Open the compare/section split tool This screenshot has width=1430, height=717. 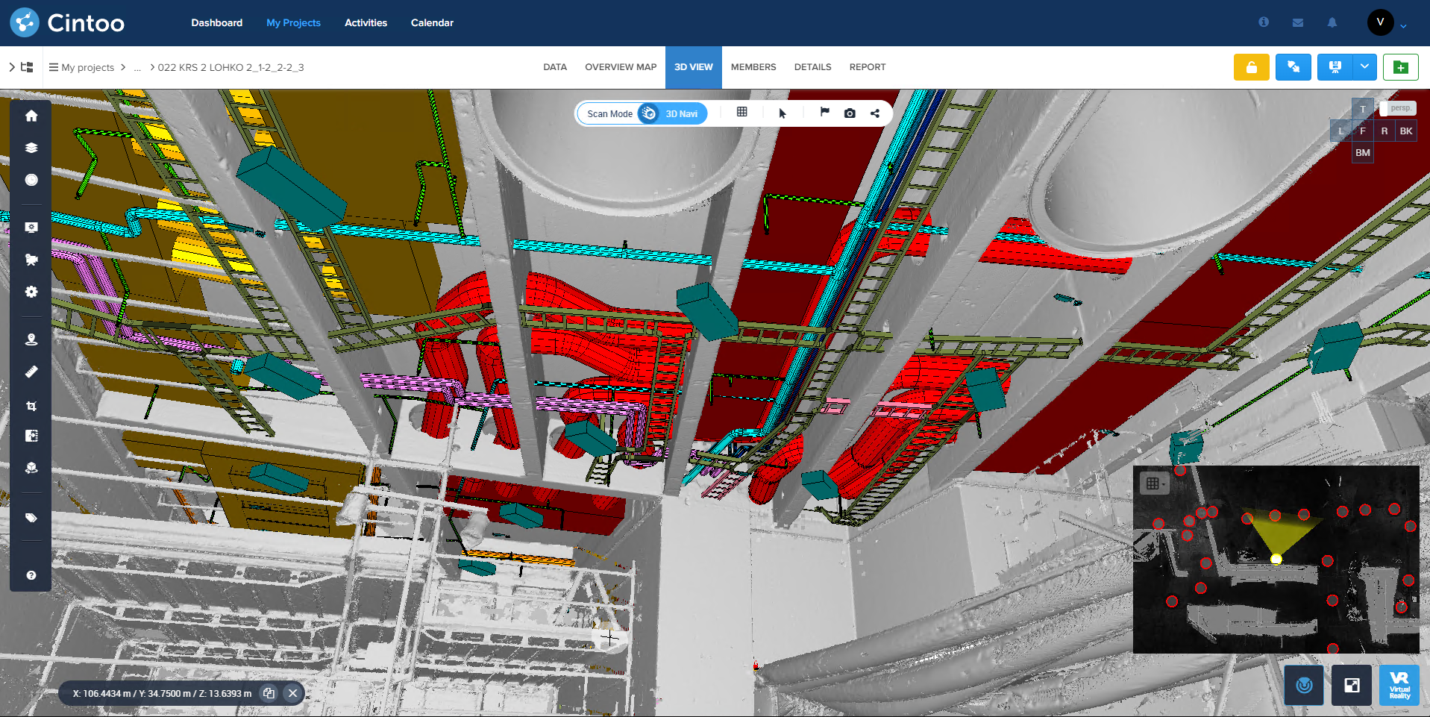coord(31,436)
